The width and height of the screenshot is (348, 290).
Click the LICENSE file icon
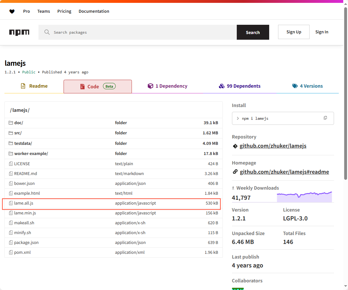point(11,164)
